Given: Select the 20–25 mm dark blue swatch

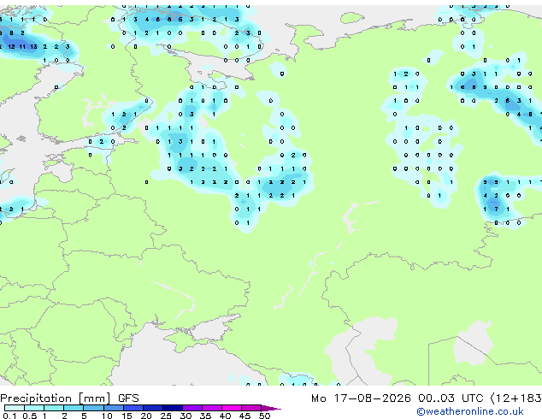Looking at the screenshot, I should click(x=152, y=408).
